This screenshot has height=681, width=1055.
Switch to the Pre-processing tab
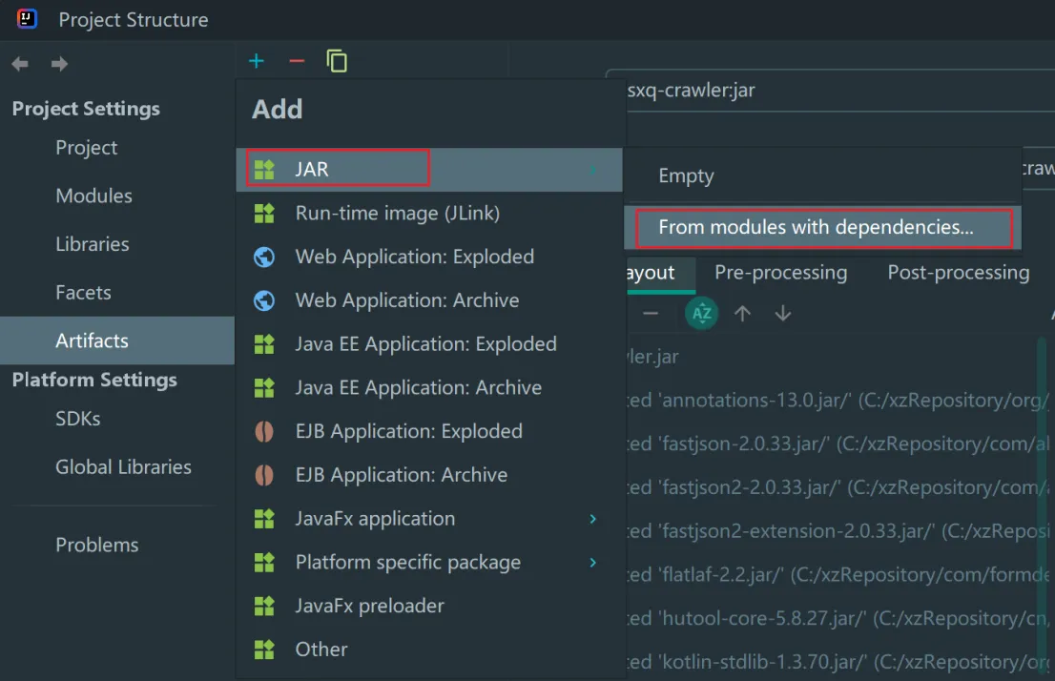(x=780, y=273)
